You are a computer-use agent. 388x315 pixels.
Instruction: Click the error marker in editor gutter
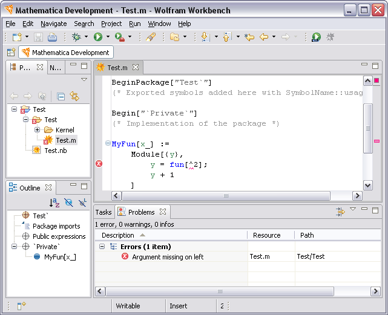click(99, 163)
